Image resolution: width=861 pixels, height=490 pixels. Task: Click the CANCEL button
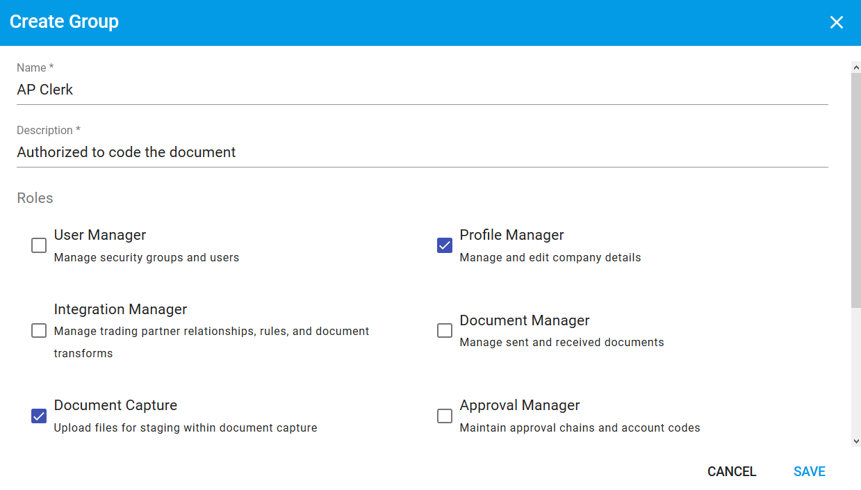click(x=731, y=471)
